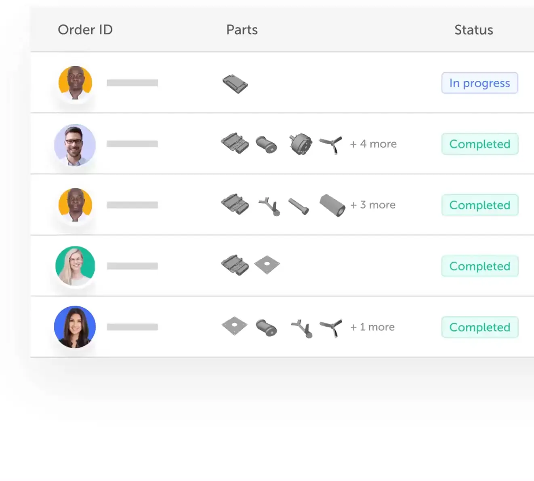Reveal the + 1 more part in the last row
The width and height of the screenshot is (534, 481).
372,327
